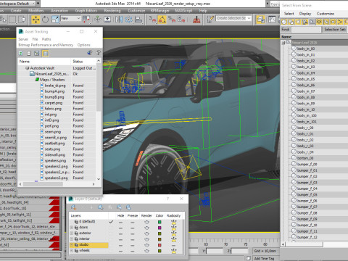Expand the exterior layer
348x261 pixels.
(72, 233)
